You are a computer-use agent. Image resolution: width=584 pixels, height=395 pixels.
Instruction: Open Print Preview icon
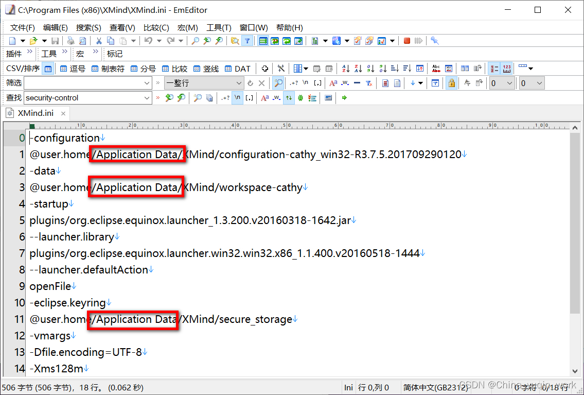(83, 41)
